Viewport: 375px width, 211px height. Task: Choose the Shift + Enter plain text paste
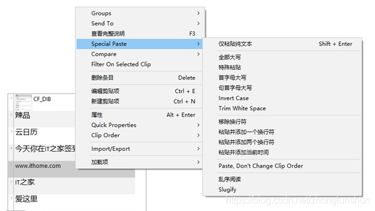point(282,44)
